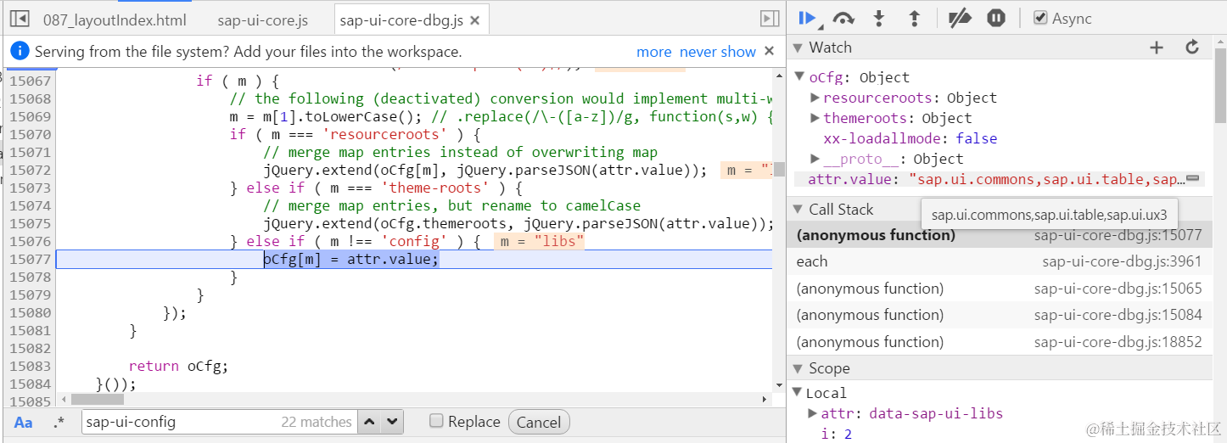The height and width of the screenshot is (443, 1227).
Task: Expand the __proto__ property
Action: (x=815, y=159)
